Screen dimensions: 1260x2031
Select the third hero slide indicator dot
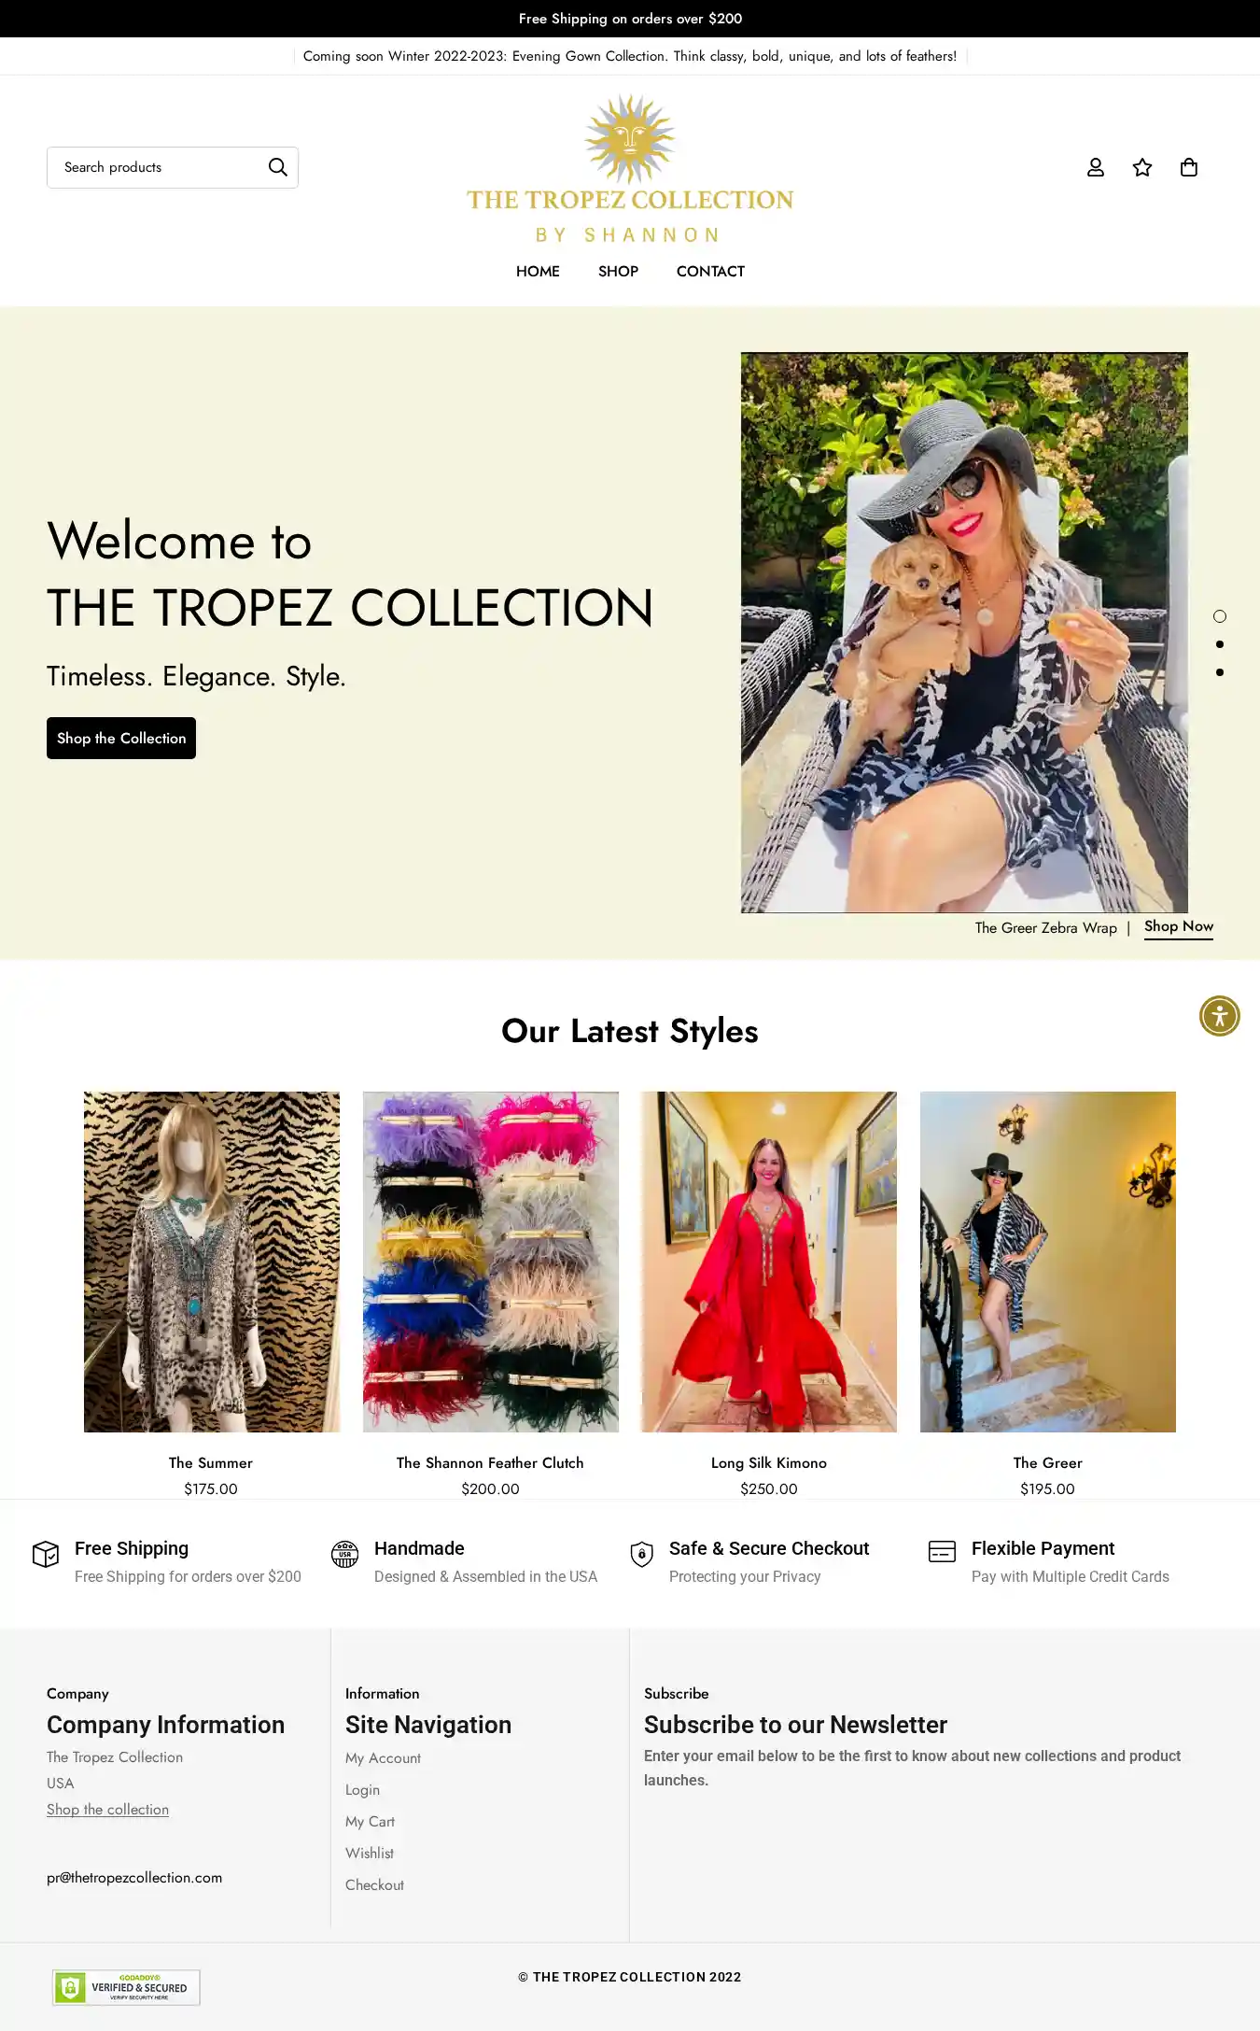1220,672
